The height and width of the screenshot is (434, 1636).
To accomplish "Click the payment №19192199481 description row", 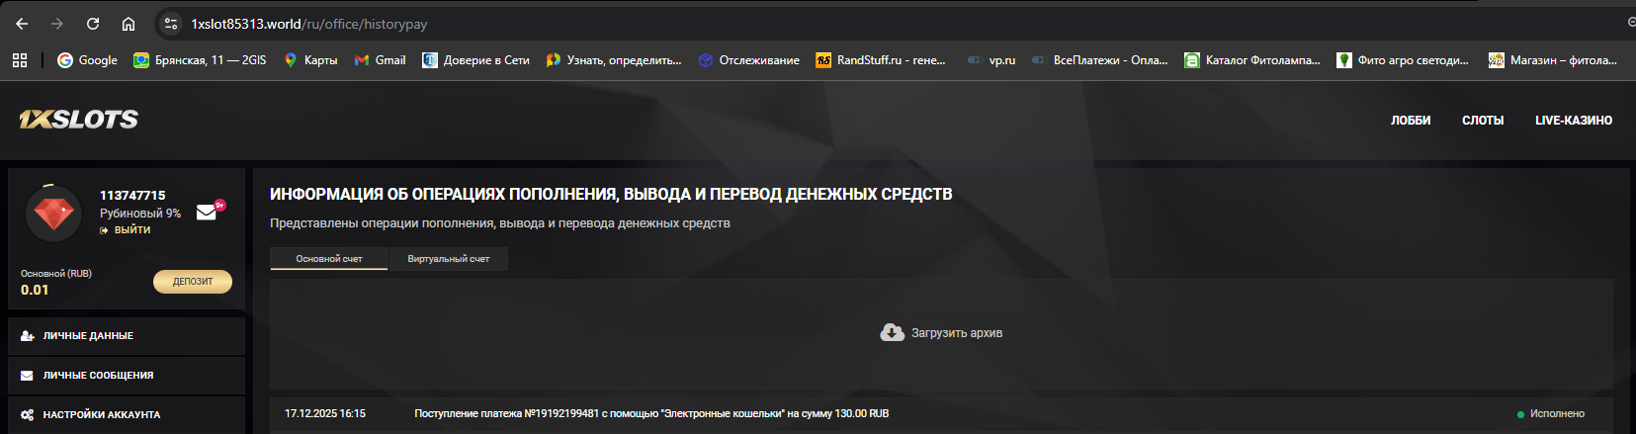I will pos(651,413).
